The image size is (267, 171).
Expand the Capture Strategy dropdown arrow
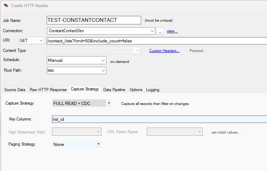coord(109,103)
